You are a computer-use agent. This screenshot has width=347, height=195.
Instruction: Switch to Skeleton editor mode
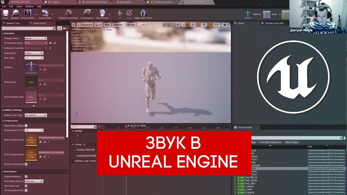253,14
